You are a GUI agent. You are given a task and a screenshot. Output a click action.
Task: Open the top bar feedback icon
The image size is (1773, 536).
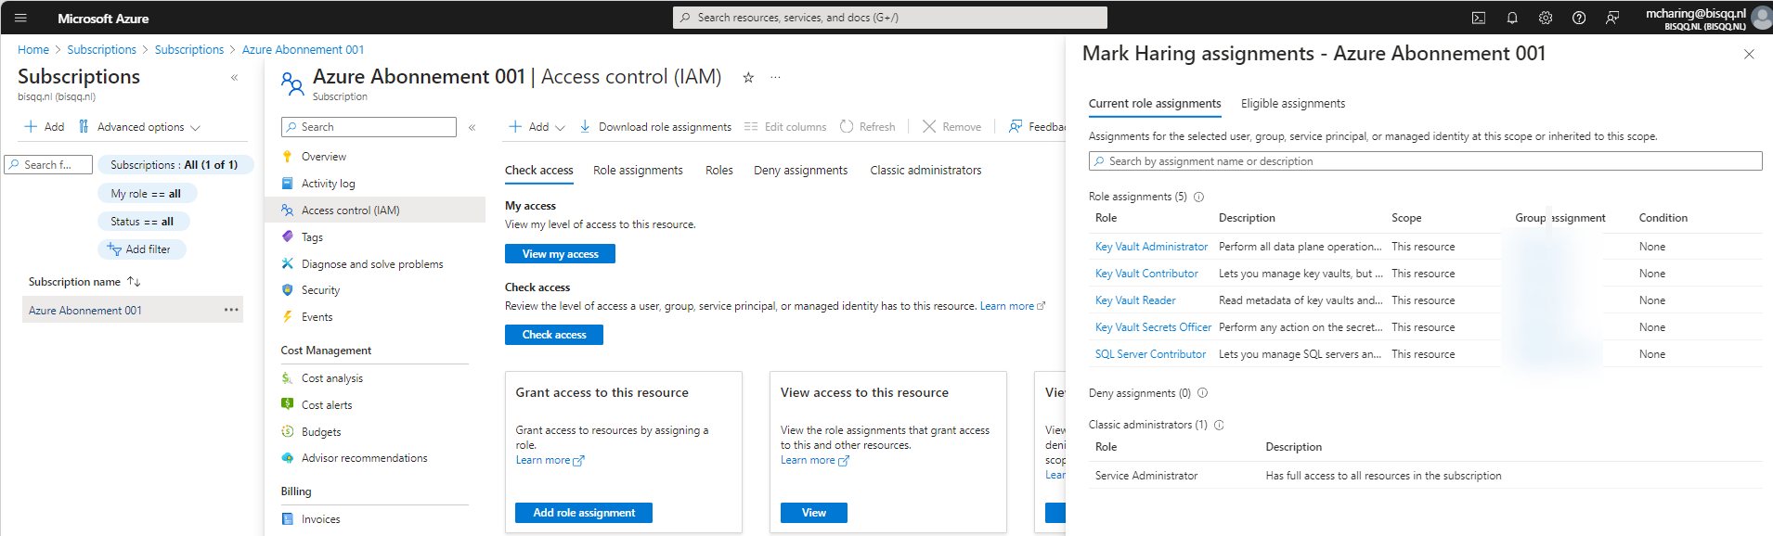click(1612, 18)
